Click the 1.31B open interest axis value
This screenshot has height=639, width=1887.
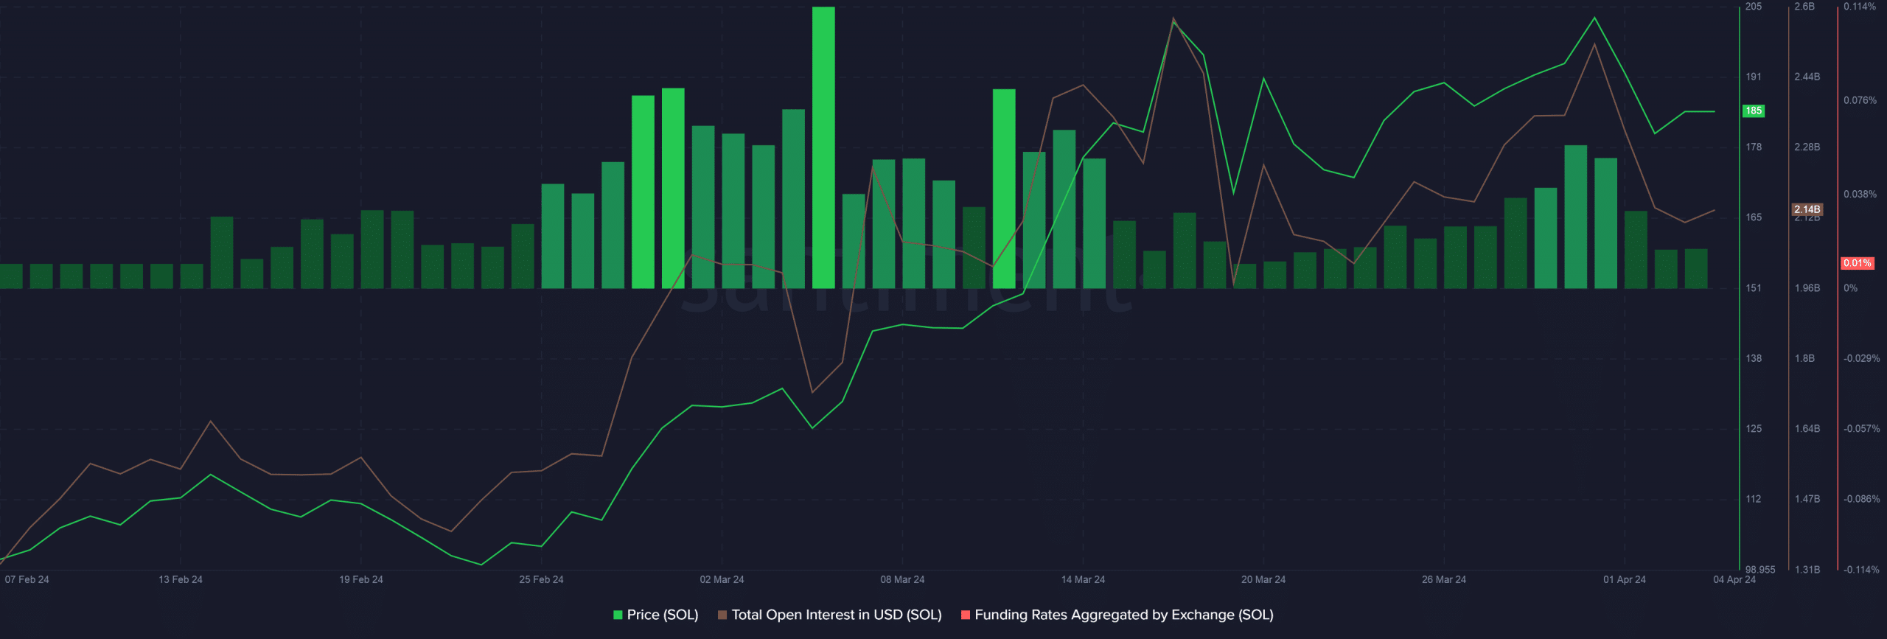[x=1807, y=570]
